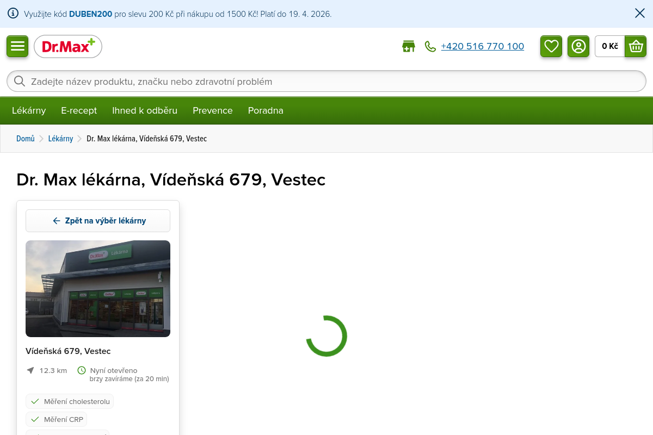Navigate to Domů breadcrumb
The image size is (653, 435).
click(x=26, y=139)
